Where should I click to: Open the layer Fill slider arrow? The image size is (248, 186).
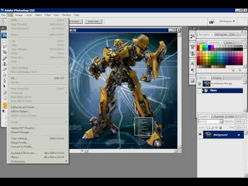point(244,128)
